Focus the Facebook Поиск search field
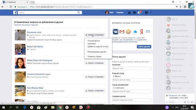196x110 pixels. coord(47,13)
